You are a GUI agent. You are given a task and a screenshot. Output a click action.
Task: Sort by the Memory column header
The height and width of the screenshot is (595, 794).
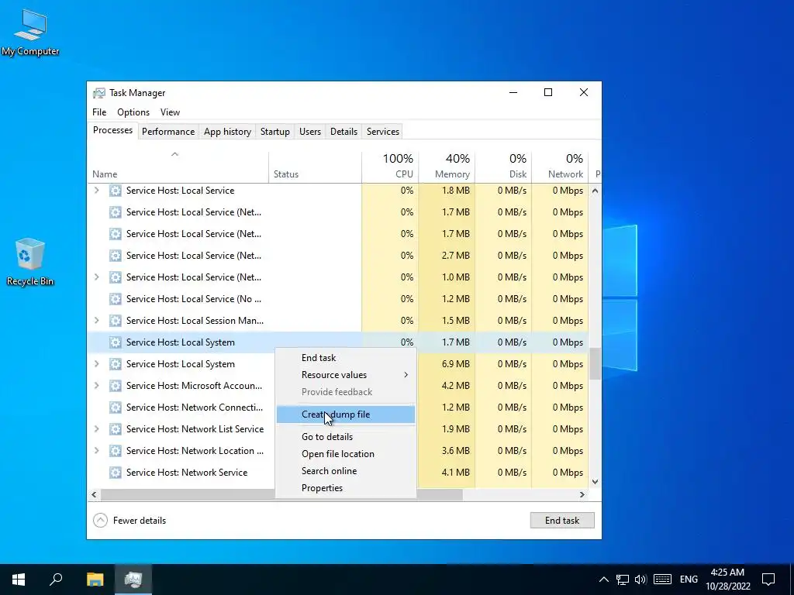click(447, 167)
